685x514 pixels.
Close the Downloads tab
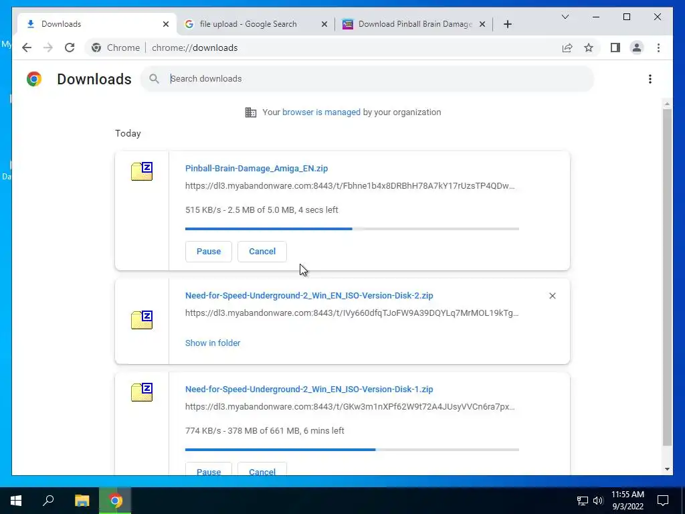(x=166, y=24)
